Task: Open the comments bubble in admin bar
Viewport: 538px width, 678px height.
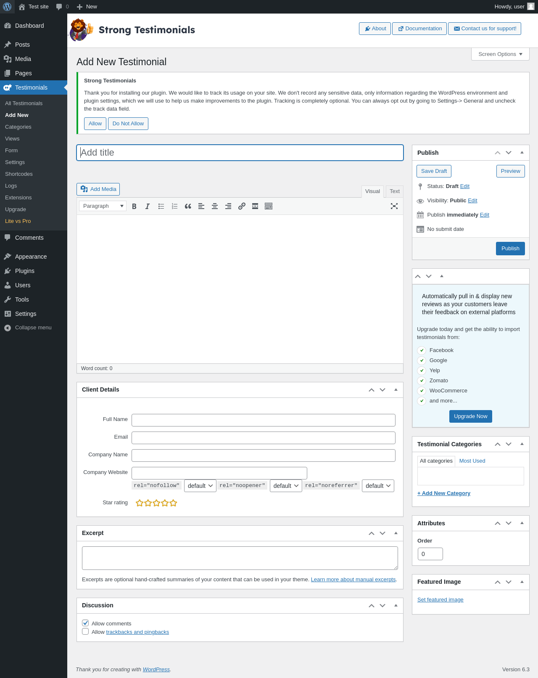Action: pyautogui.click(x=62, y=7)
